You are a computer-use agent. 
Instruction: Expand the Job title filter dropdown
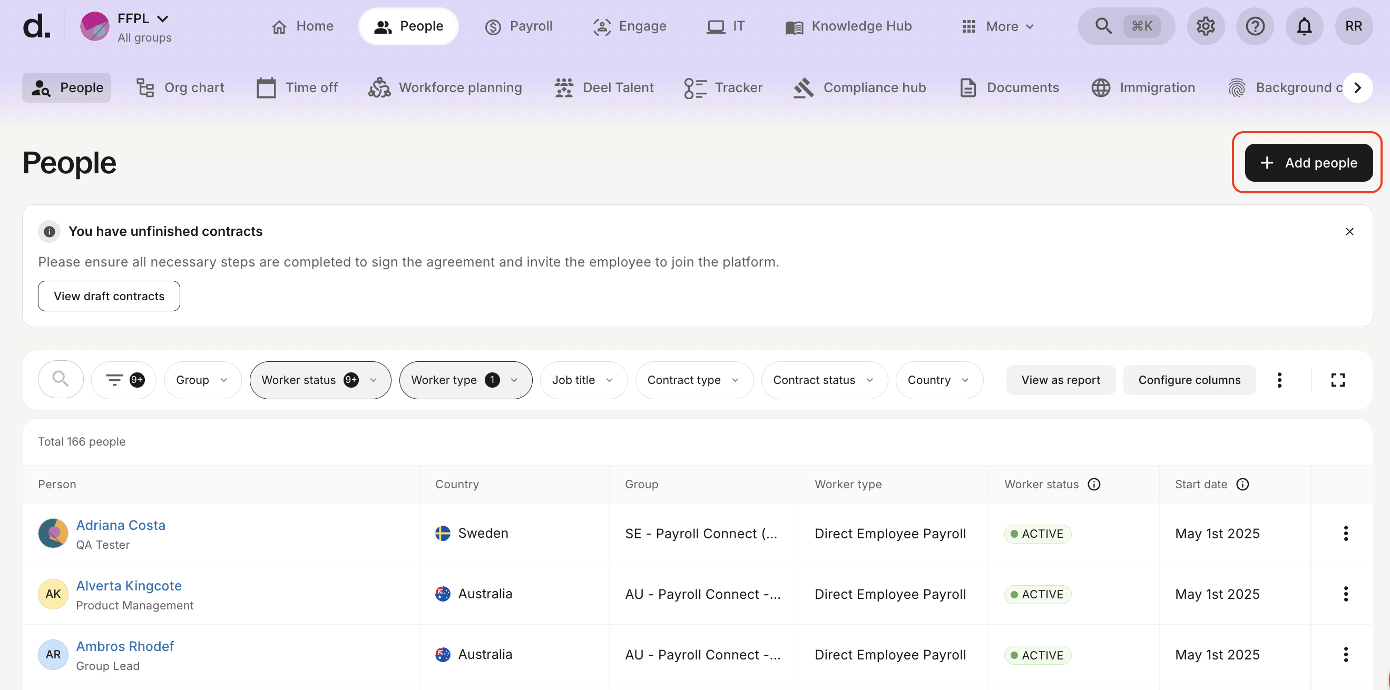point(583,380)
